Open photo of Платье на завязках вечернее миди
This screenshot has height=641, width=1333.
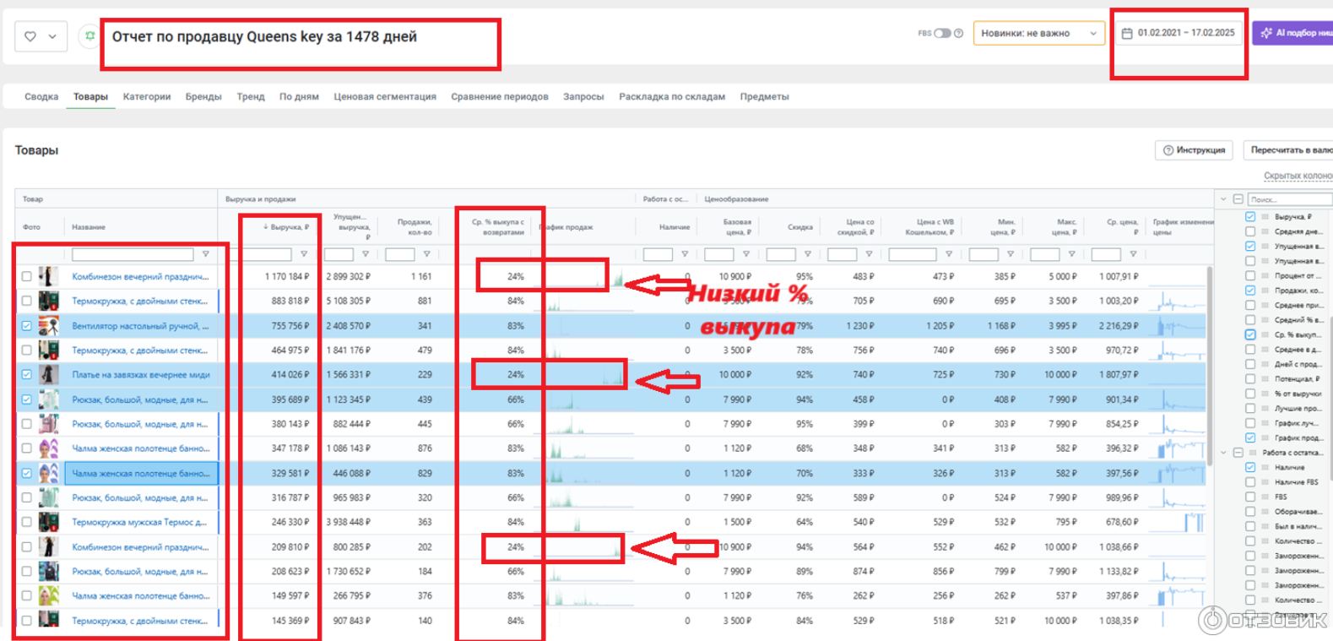click(x=49, y=375)
